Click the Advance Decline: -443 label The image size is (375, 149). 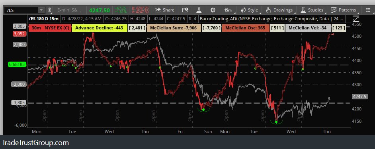click(x=99, y=28)
